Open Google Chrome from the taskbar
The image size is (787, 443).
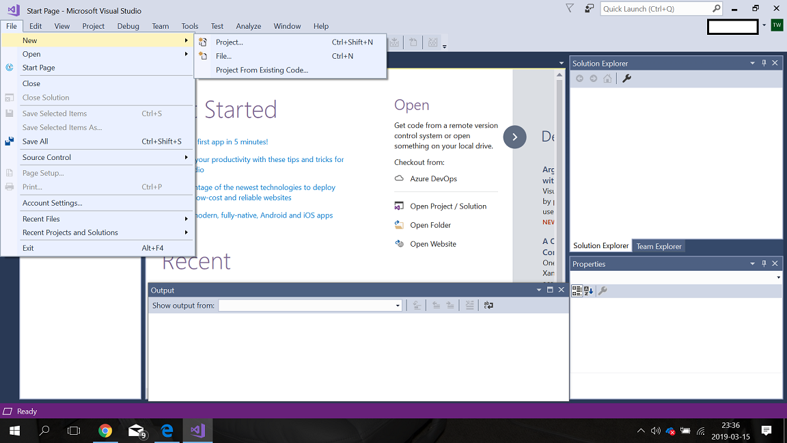105,431
